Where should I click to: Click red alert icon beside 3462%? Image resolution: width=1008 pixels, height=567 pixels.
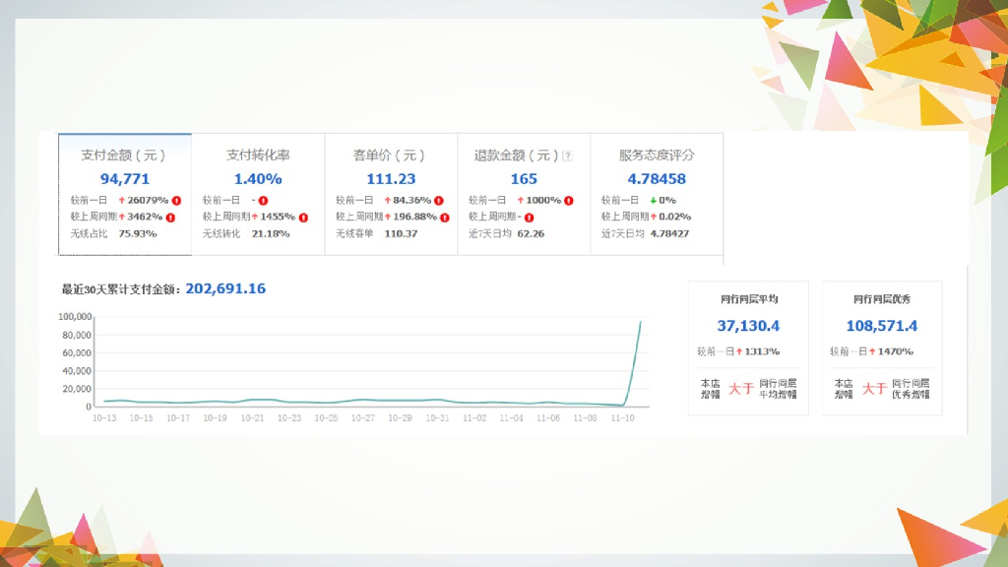[x=170, y=217]
